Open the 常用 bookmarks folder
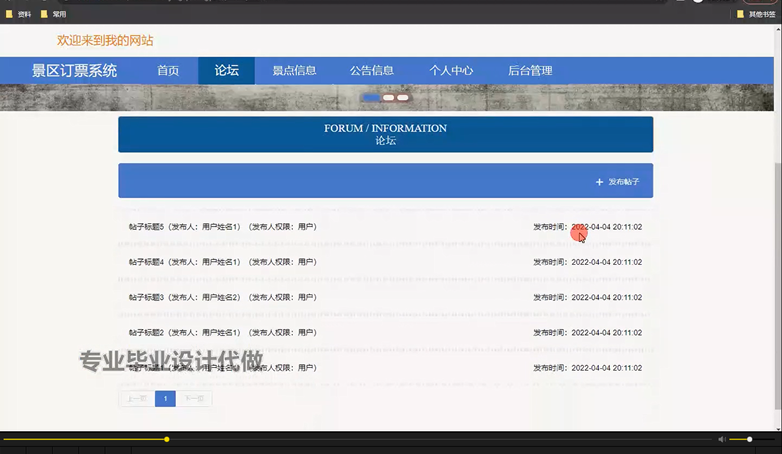The height and width of the screenshot is (454, 782). point(54,14)
